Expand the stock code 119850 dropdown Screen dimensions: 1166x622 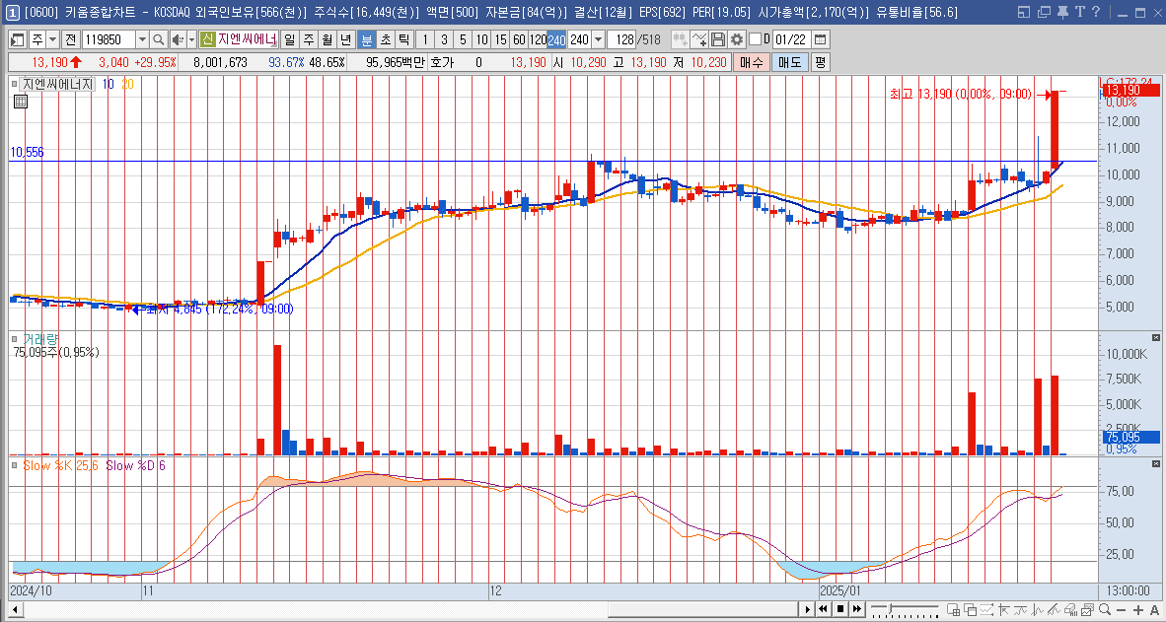pos(142,39)
